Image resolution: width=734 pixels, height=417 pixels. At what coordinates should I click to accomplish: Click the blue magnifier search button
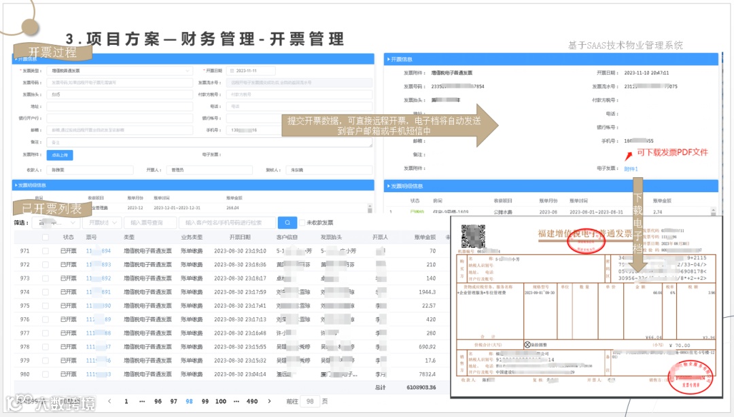coord(287,223)
